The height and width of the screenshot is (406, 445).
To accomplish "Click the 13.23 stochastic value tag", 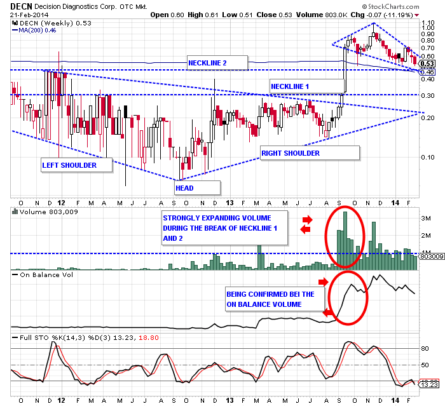I will [x=429, y=385].
